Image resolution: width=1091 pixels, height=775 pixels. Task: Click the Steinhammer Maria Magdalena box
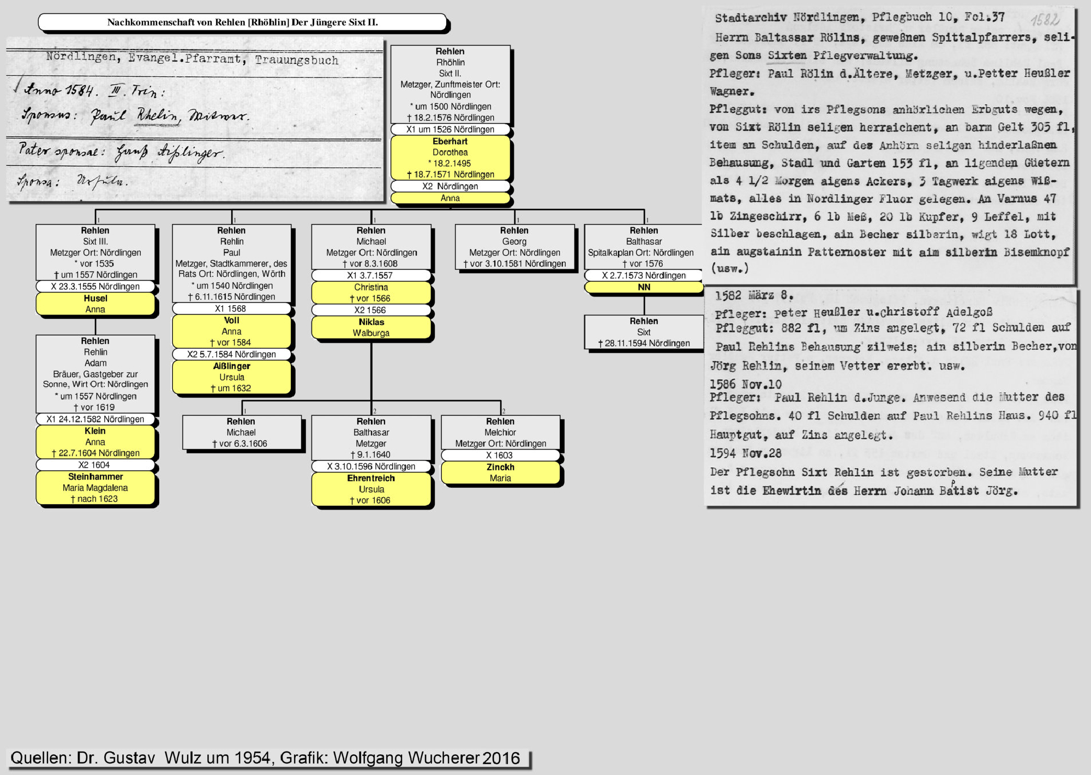(95, 488)
